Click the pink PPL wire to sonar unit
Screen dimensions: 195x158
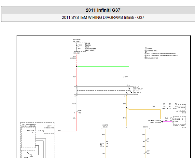click(x=168, y=122)
